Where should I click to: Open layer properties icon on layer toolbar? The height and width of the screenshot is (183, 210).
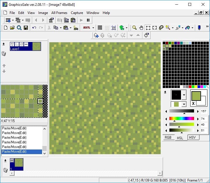[x=146, y=35]
